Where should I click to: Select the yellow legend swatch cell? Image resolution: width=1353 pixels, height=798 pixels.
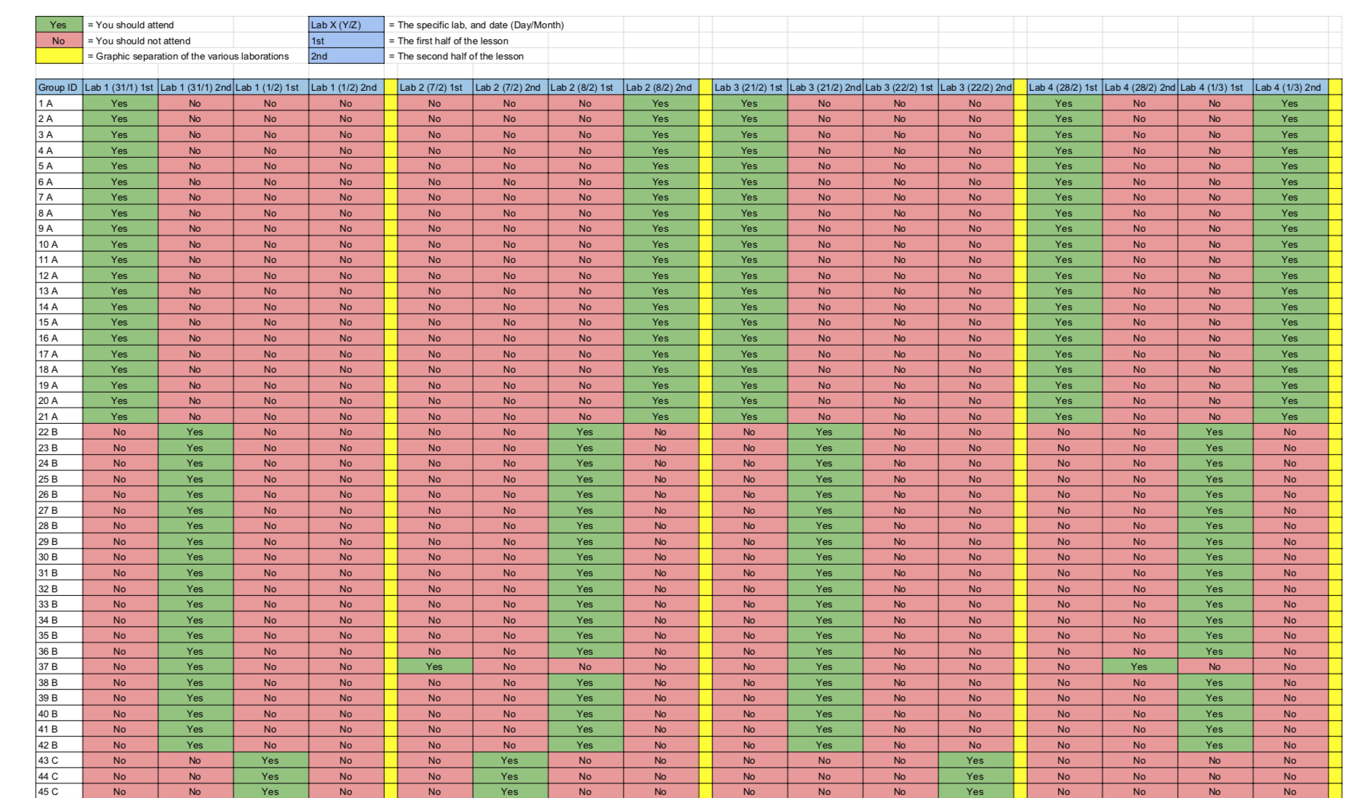click(59, 56)
